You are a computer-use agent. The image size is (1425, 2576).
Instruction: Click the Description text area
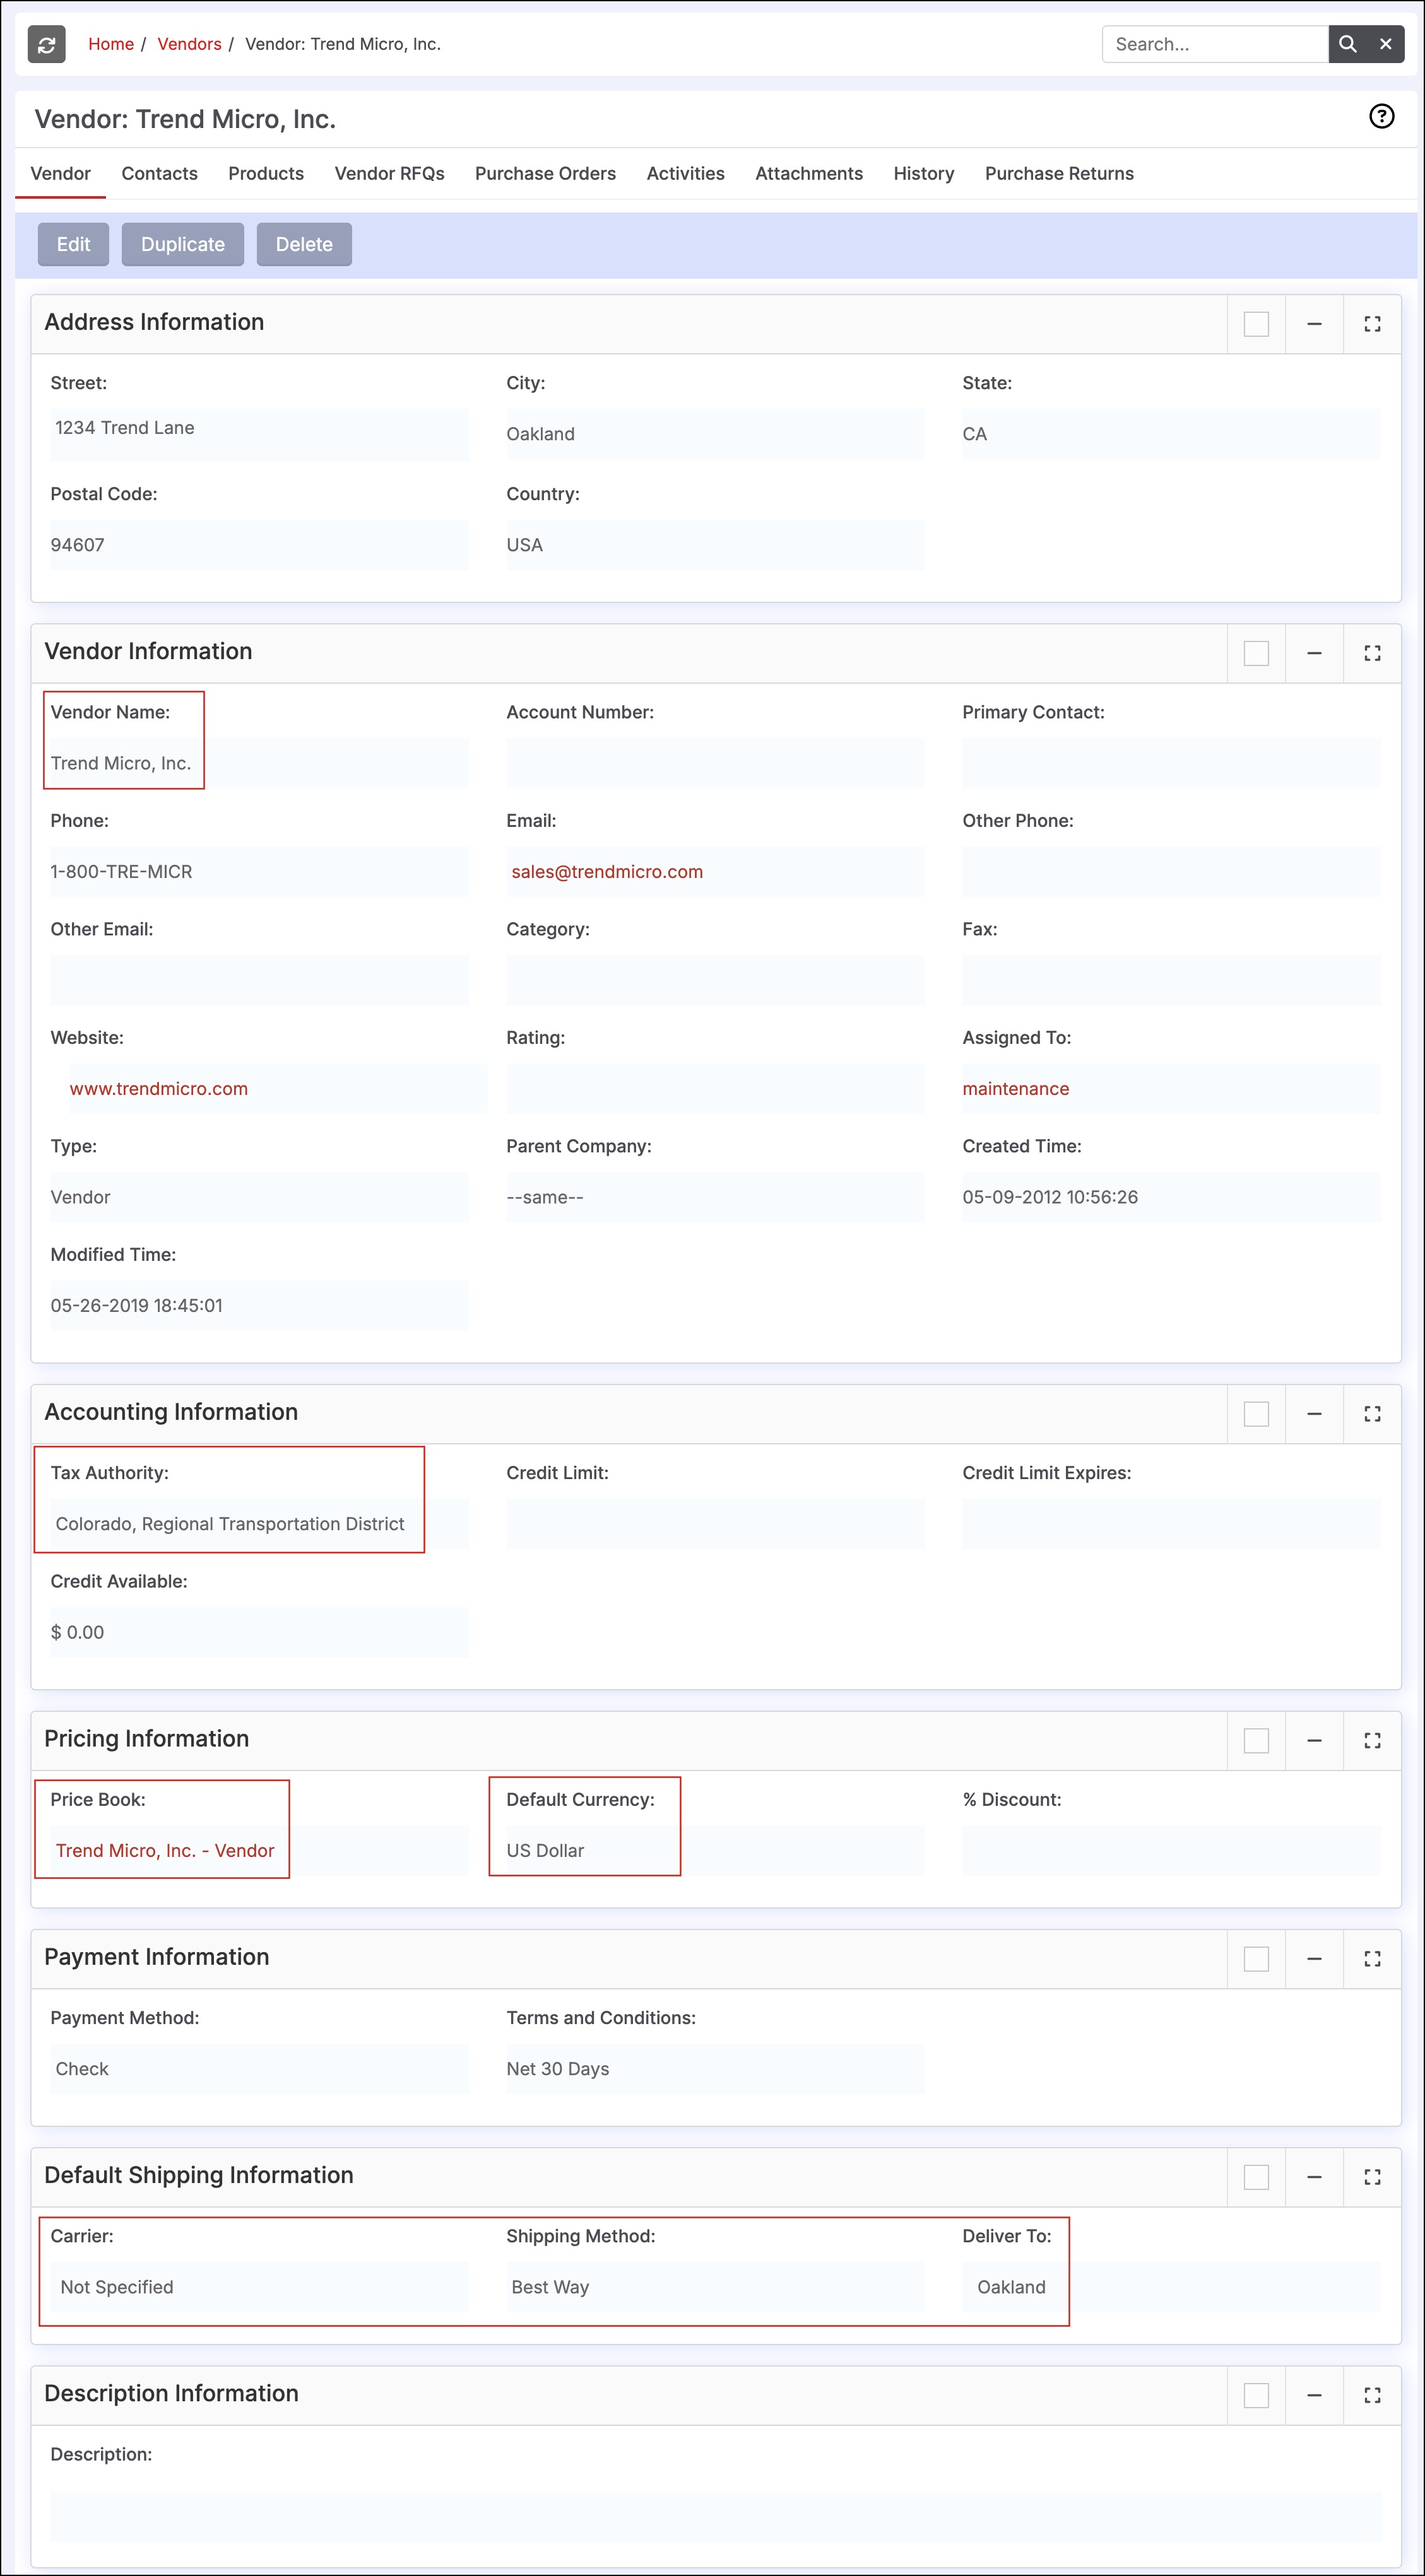coord(716,2517)
